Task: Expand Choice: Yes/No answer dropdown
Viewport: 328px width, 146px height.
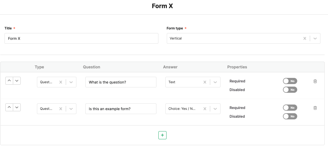Action: click(215, 109)
